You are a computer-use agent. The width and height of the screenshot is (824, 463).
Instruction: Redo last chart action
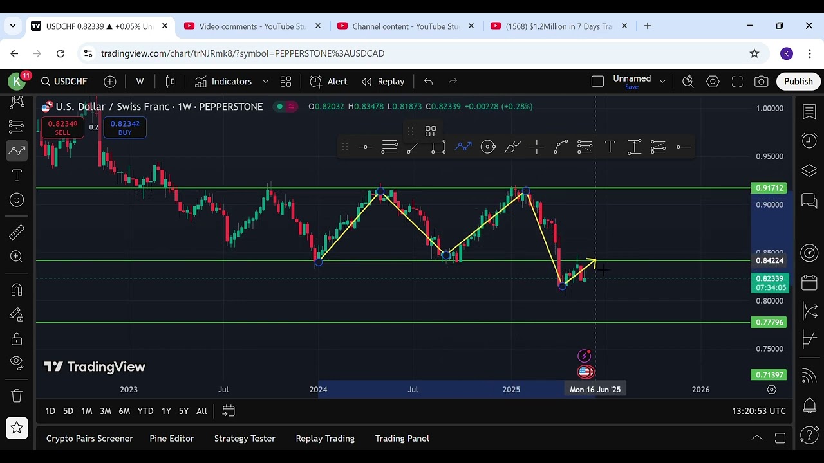(453, 82)
